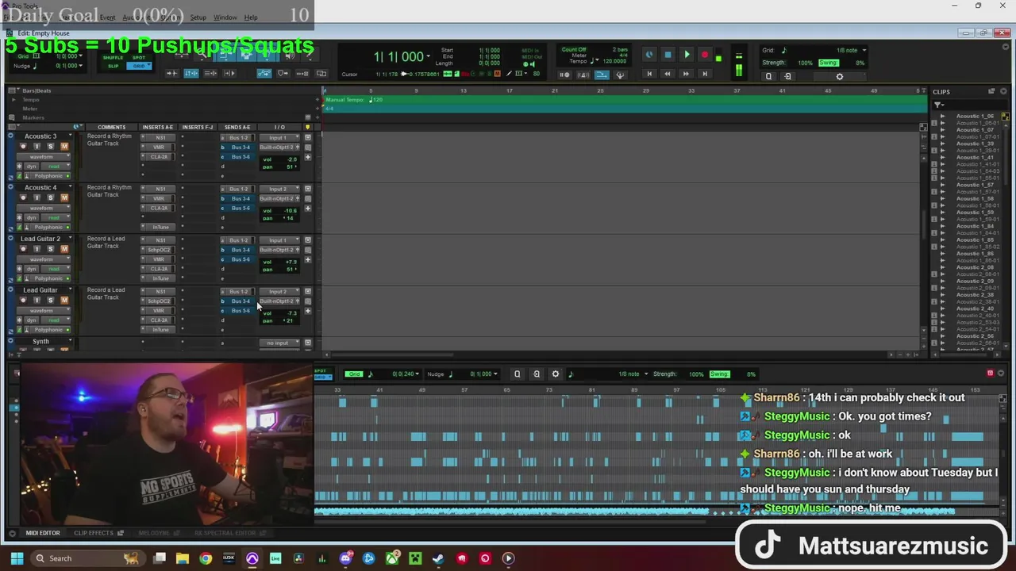Click Synth track's no input selector

(x=279, y=343)
